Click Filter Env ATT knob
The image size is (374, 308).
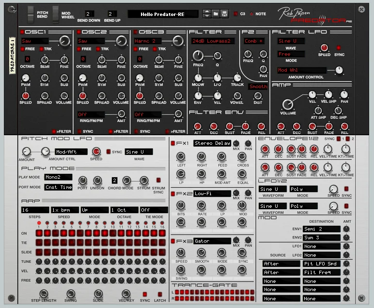[198, 126]
